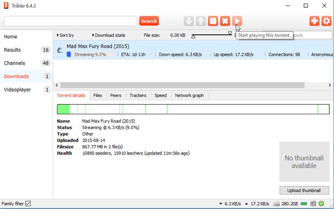Switch to the Network graph tab
This screenshot has width=334, height=209.
point(189,96)
